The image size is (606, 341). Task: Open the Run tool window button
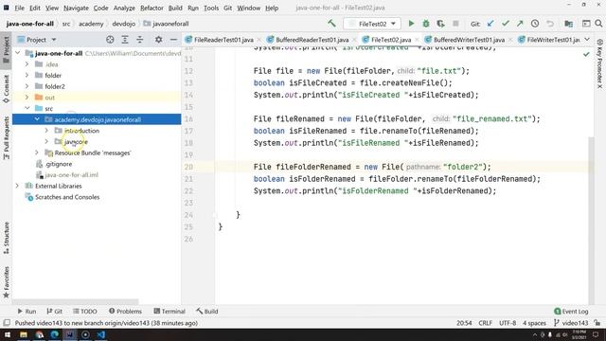click(x=27, y=312)
